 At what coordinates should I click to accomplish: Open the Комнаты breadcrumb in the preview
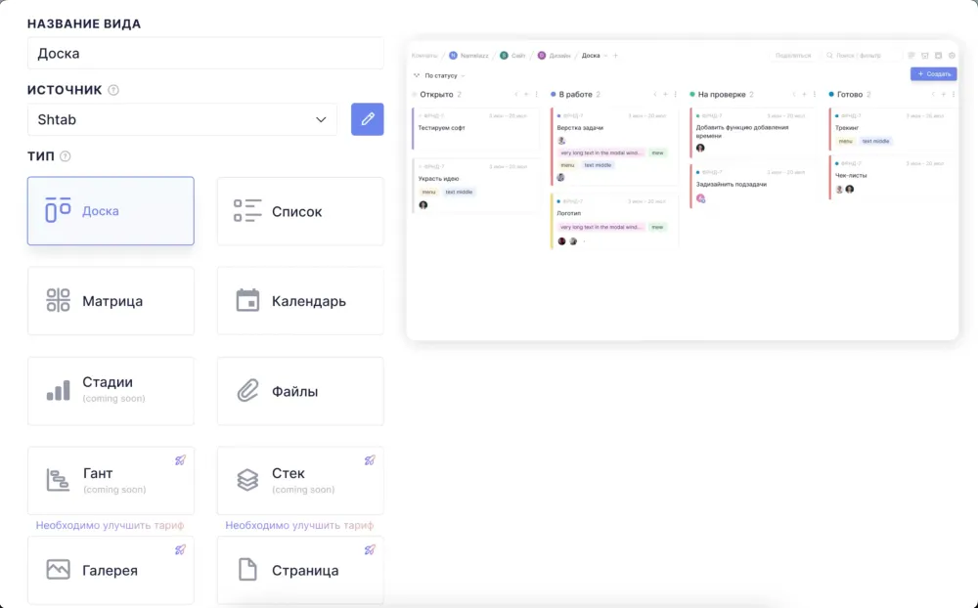pos(424,56)
